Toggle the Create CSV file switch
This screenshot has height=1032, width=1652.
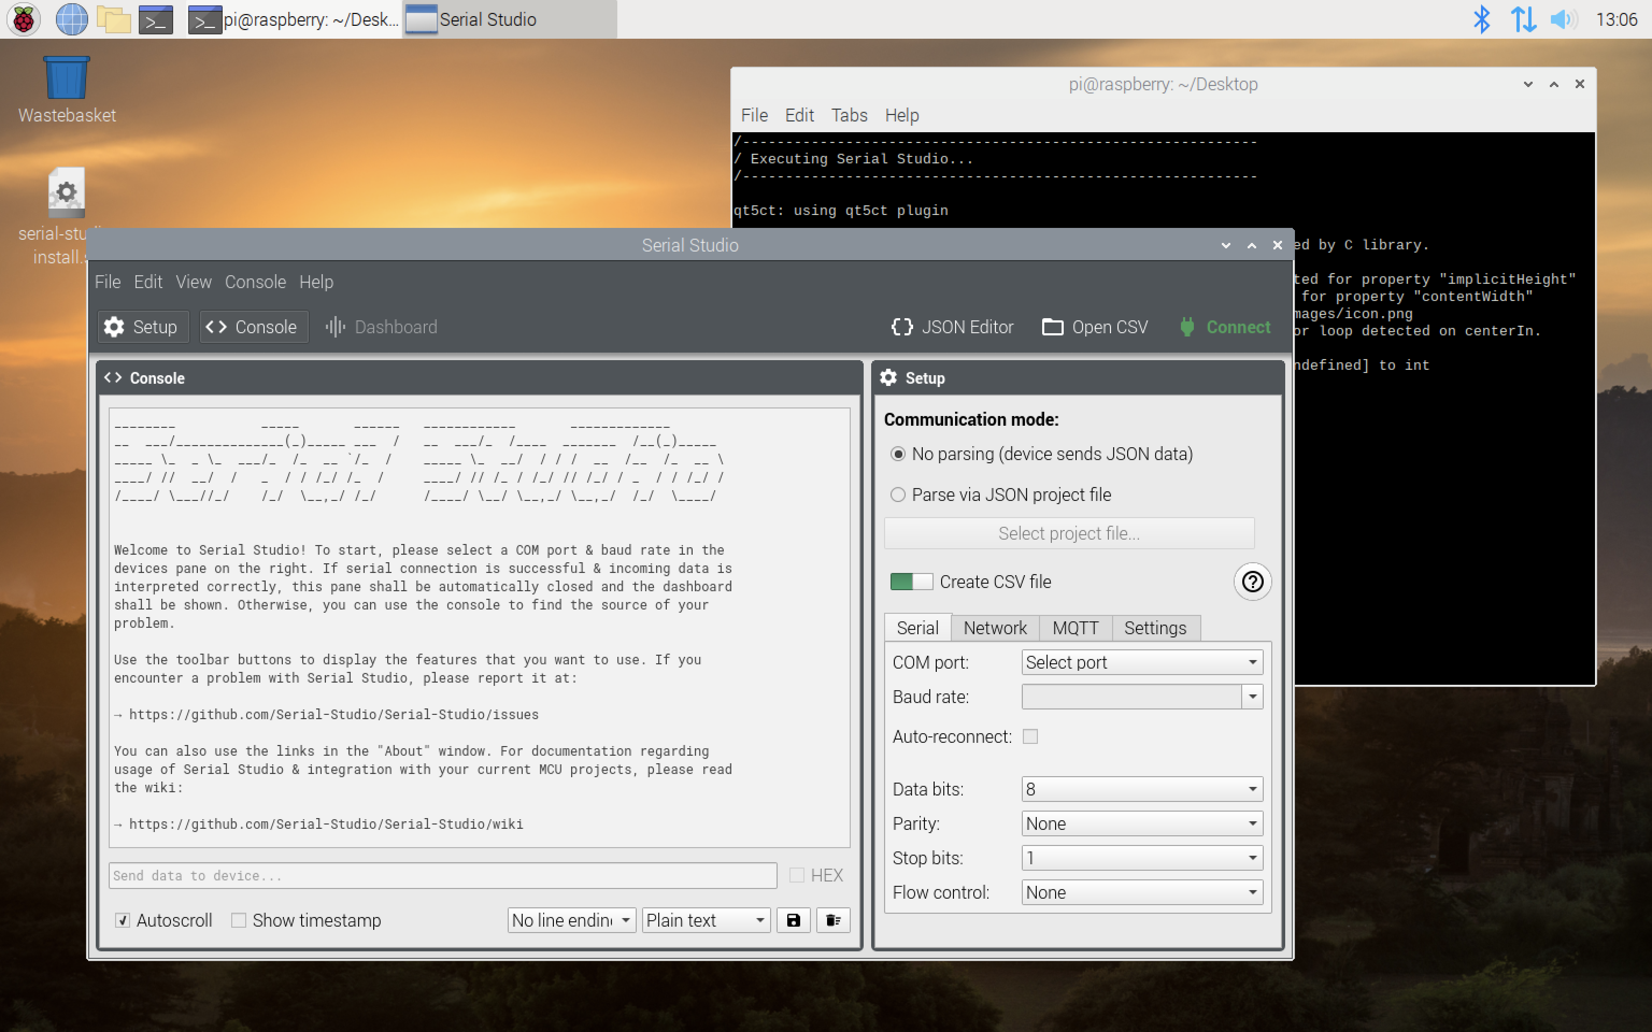[x=910, y=582]
